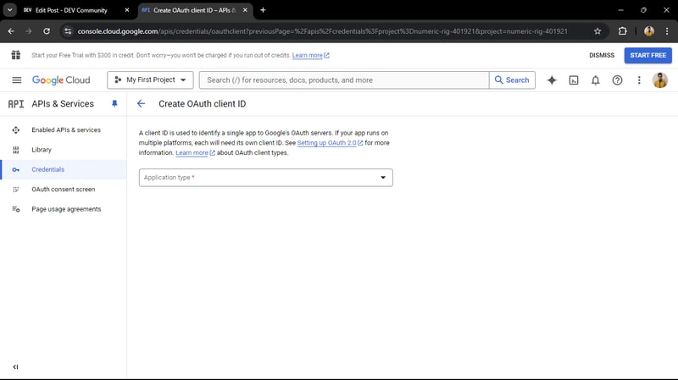This screenshot has height=380, width=678.
Task: Open the Library page
Action: coord(42,150)
